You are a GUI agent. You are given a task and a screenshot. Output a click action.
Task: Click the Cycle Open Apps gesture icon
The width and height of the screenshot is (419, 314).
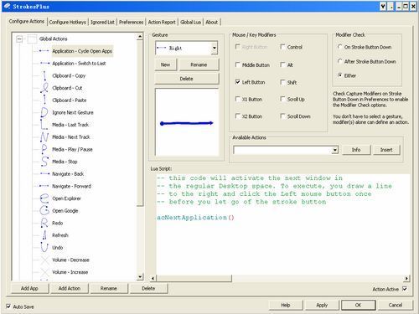click(44, 51)
